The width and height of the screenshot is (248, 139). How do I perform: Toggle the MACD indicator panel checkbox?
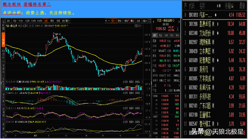7,93
